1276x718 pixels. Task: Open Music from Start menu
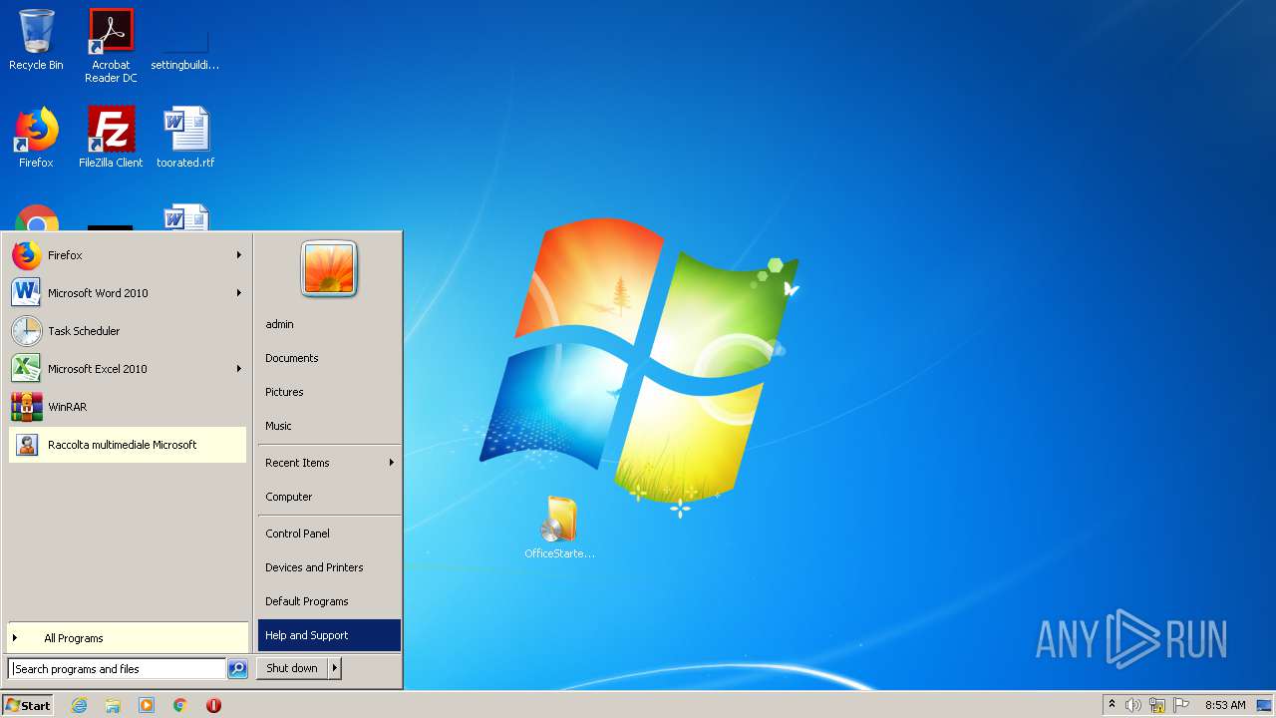point(329,426)
